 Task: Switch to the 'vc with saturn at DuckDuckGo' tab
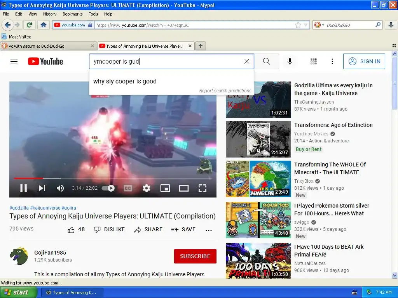48,46
